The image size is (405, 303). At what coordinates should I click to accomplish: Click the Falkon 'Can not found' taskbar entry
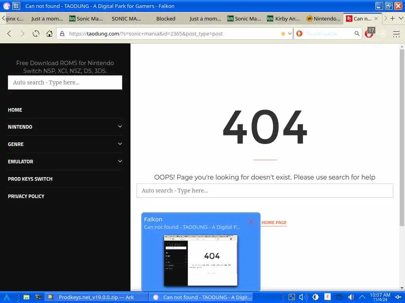click(201, 297)
